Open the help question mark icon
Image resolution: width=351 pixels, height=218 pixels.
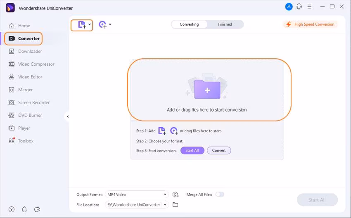(x=12, y=209)
